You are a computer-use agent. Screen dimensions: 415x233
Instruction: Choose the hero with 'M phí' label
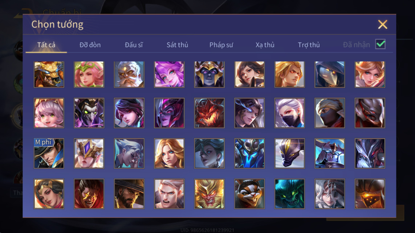(x=49, y=153)
